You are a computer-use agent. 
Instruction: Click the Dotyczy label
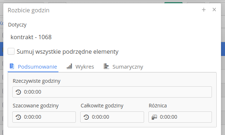click(x=17, y=25)
